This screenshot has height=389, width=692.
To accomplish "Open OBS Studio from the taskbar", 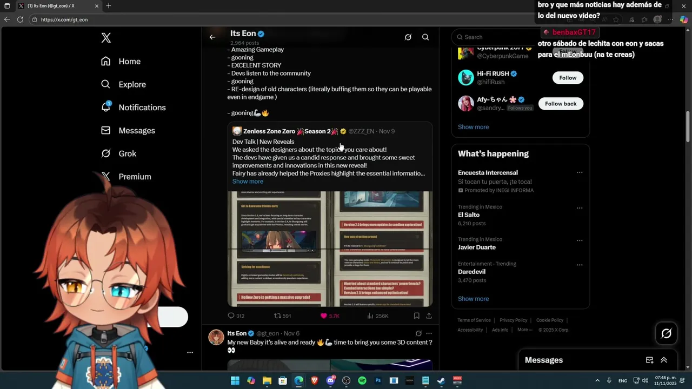I will 347,380.
